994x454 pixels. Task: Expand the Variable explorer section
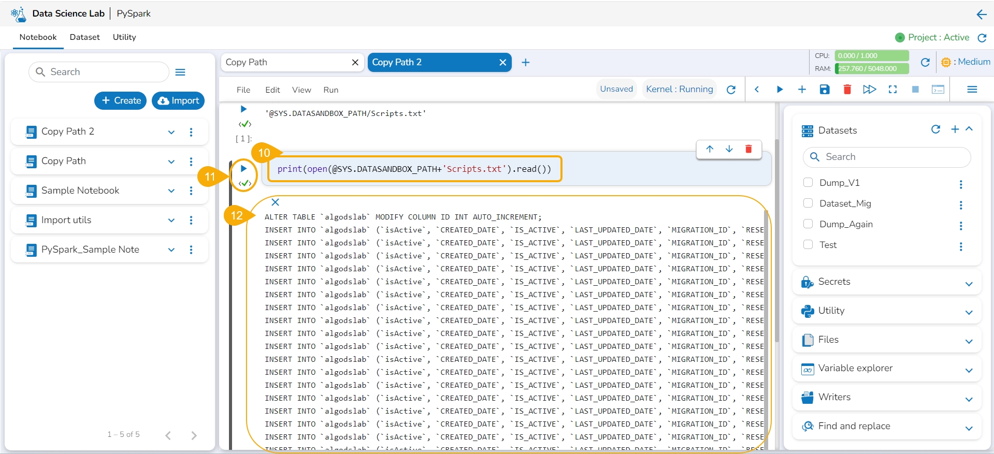(969, 370)
